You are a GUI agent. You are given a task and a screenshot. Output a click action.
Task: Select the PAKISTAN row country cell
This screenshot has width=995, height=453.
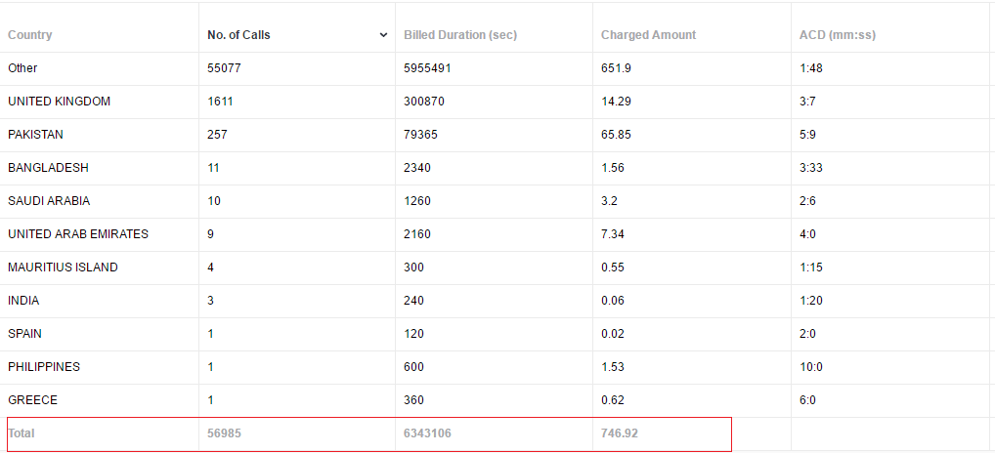(35, 135)
